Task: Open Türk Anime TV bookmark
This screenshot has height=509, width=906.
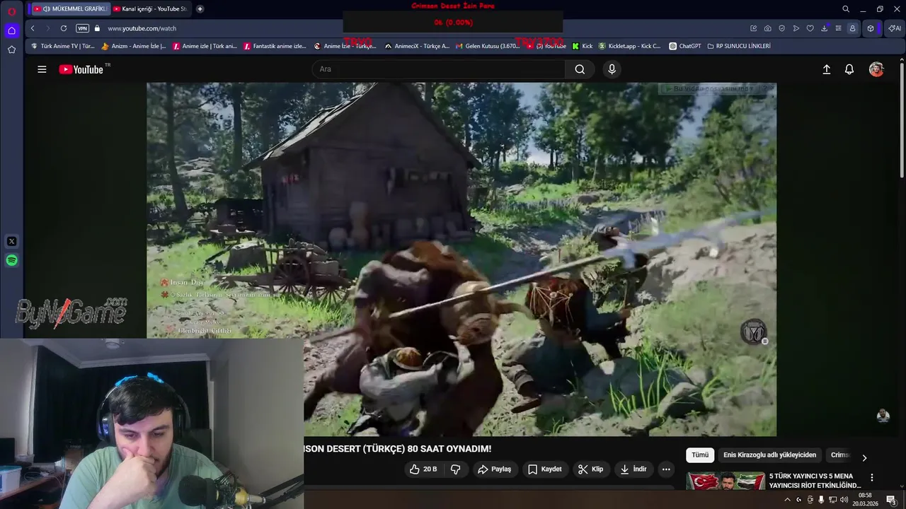Action: tap(63, 46)
